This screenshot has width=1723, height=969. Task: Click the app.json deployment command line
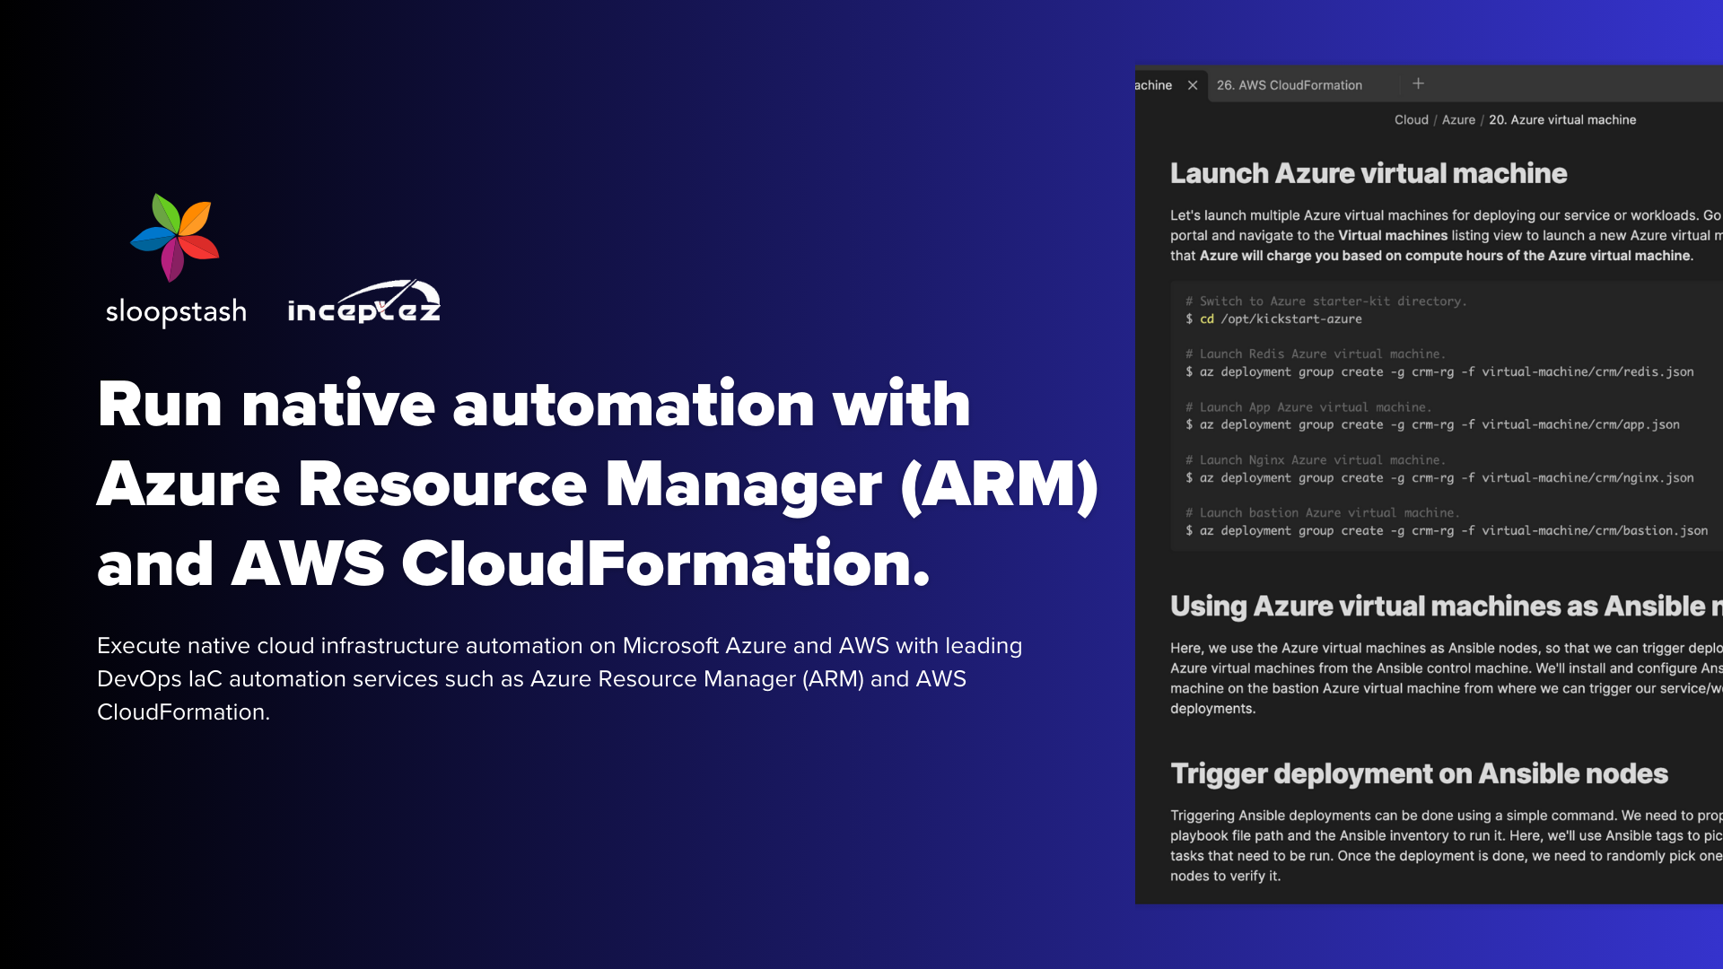click(x=1432, y=424)
